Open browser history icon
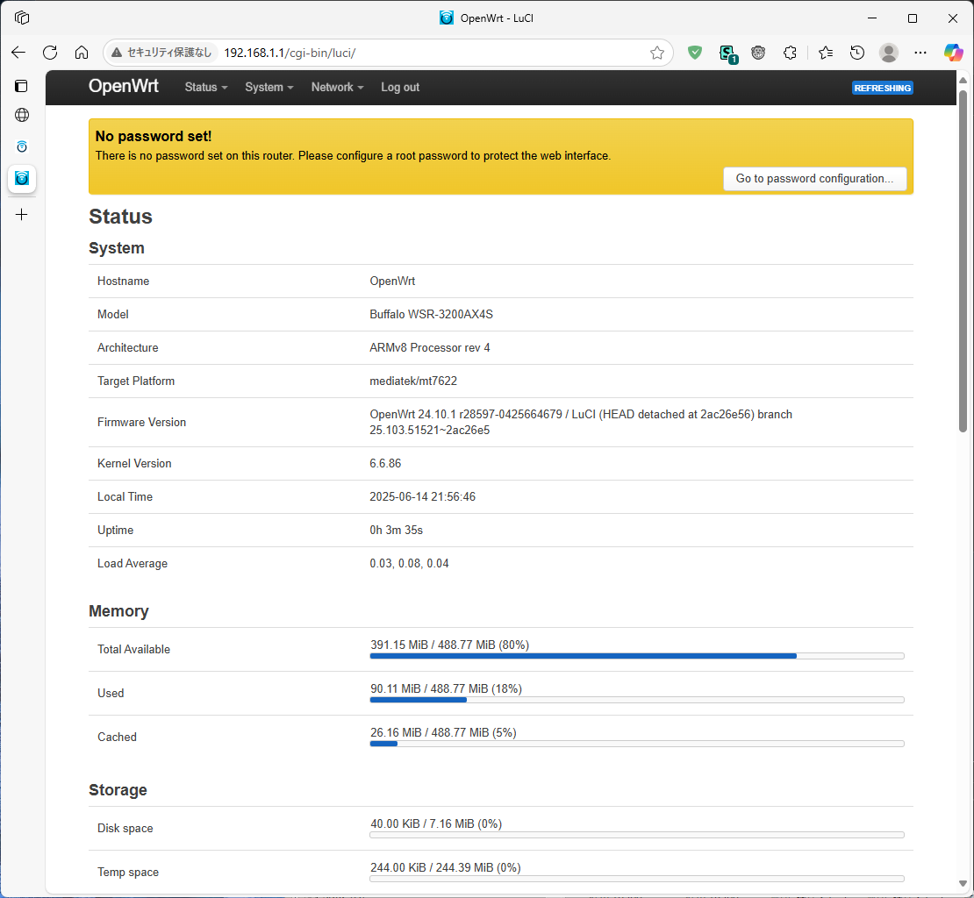 click(x=857, y=53)
